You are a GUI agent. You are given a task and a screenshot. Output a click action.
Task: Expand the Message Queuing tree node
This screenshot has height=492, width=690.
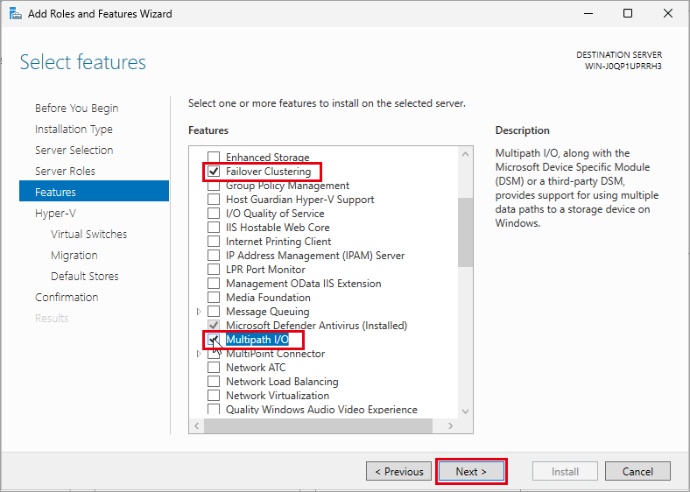tap(199, 312)
